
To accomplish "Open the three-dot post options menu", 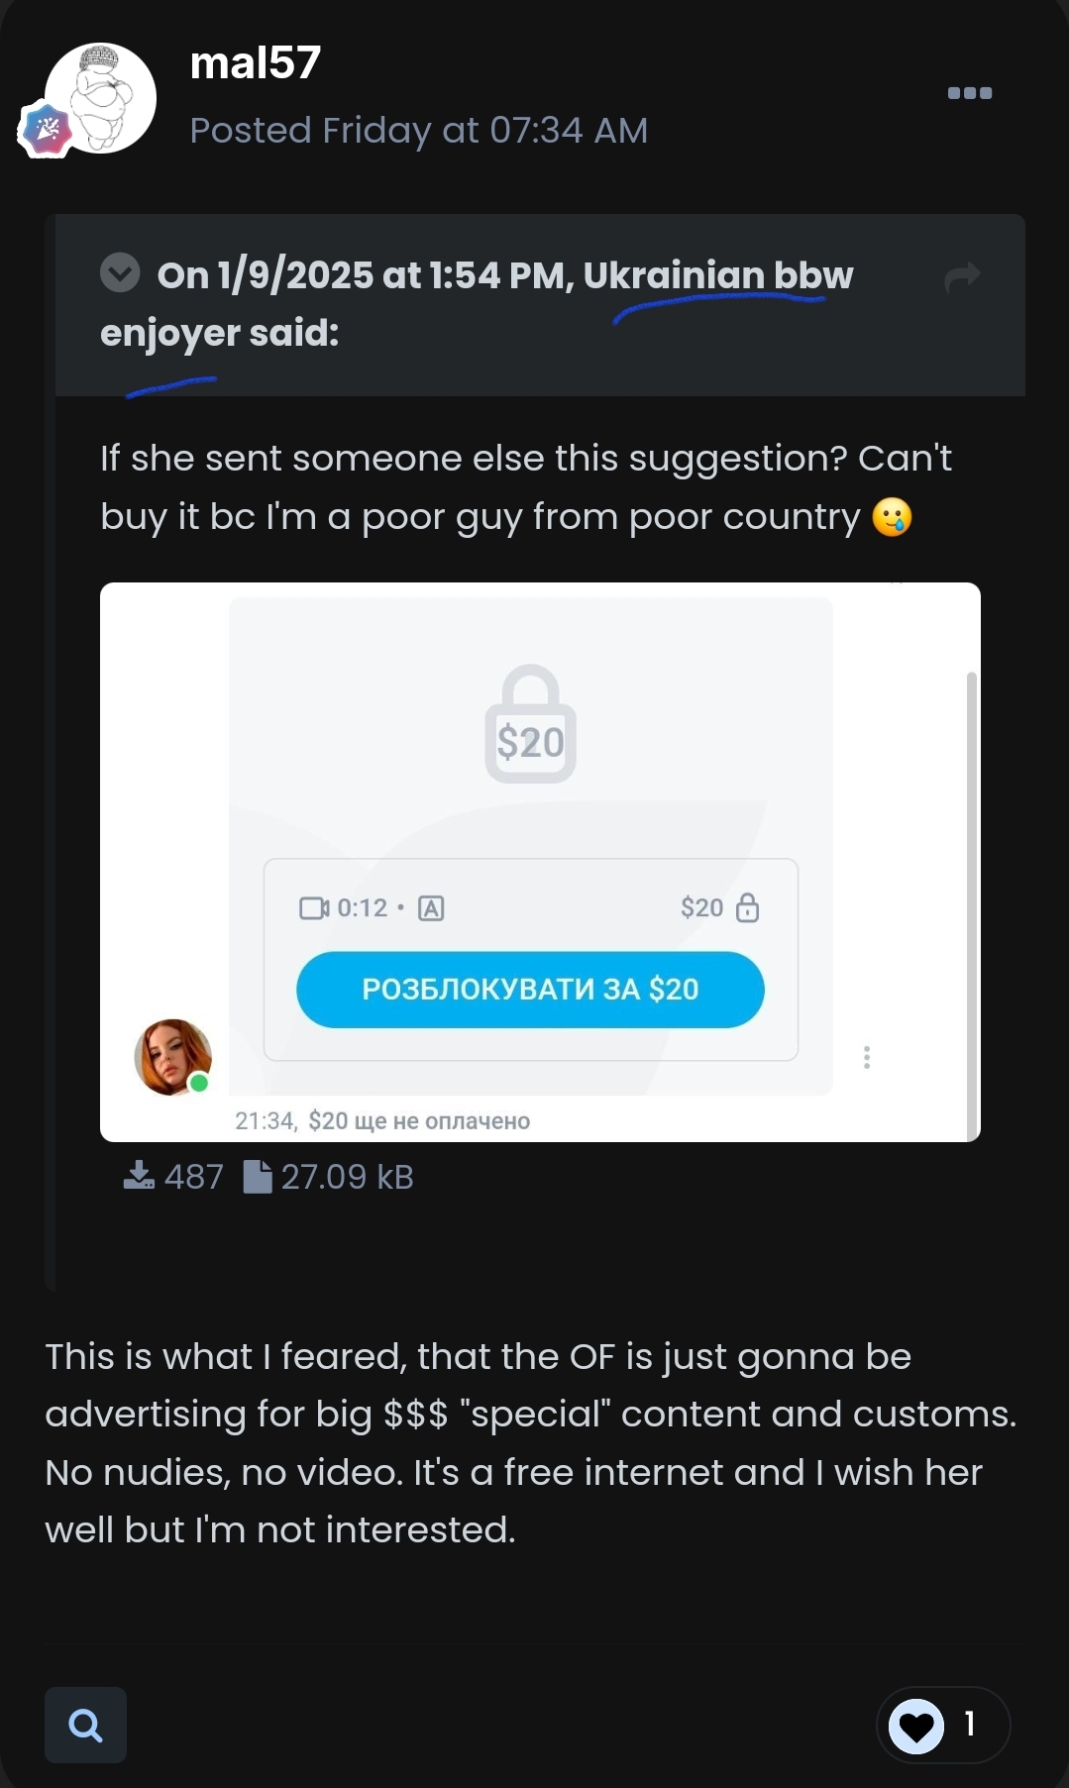I will (x=969, y=93).
